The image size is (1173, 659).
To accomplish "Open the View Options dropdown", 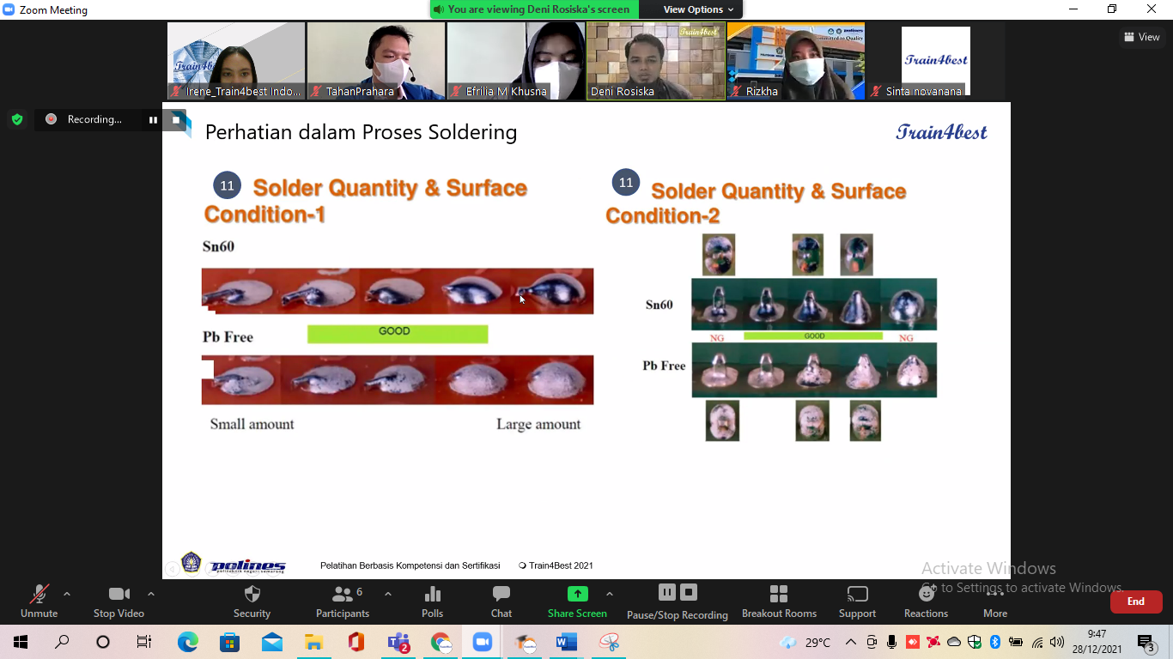I will (698, 9).
